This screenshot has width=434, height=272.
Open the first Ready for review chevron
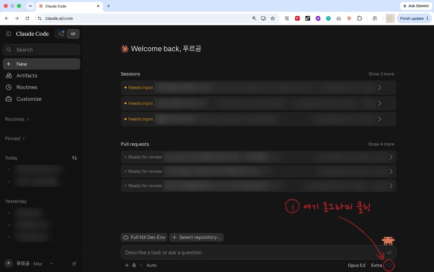pyautogui.click(x=391, y=157)
